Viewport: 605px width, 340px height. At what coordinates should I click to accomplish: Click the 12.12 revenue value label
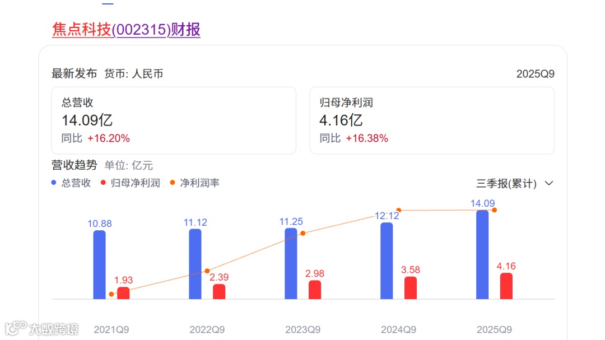(x=387, y=216)
